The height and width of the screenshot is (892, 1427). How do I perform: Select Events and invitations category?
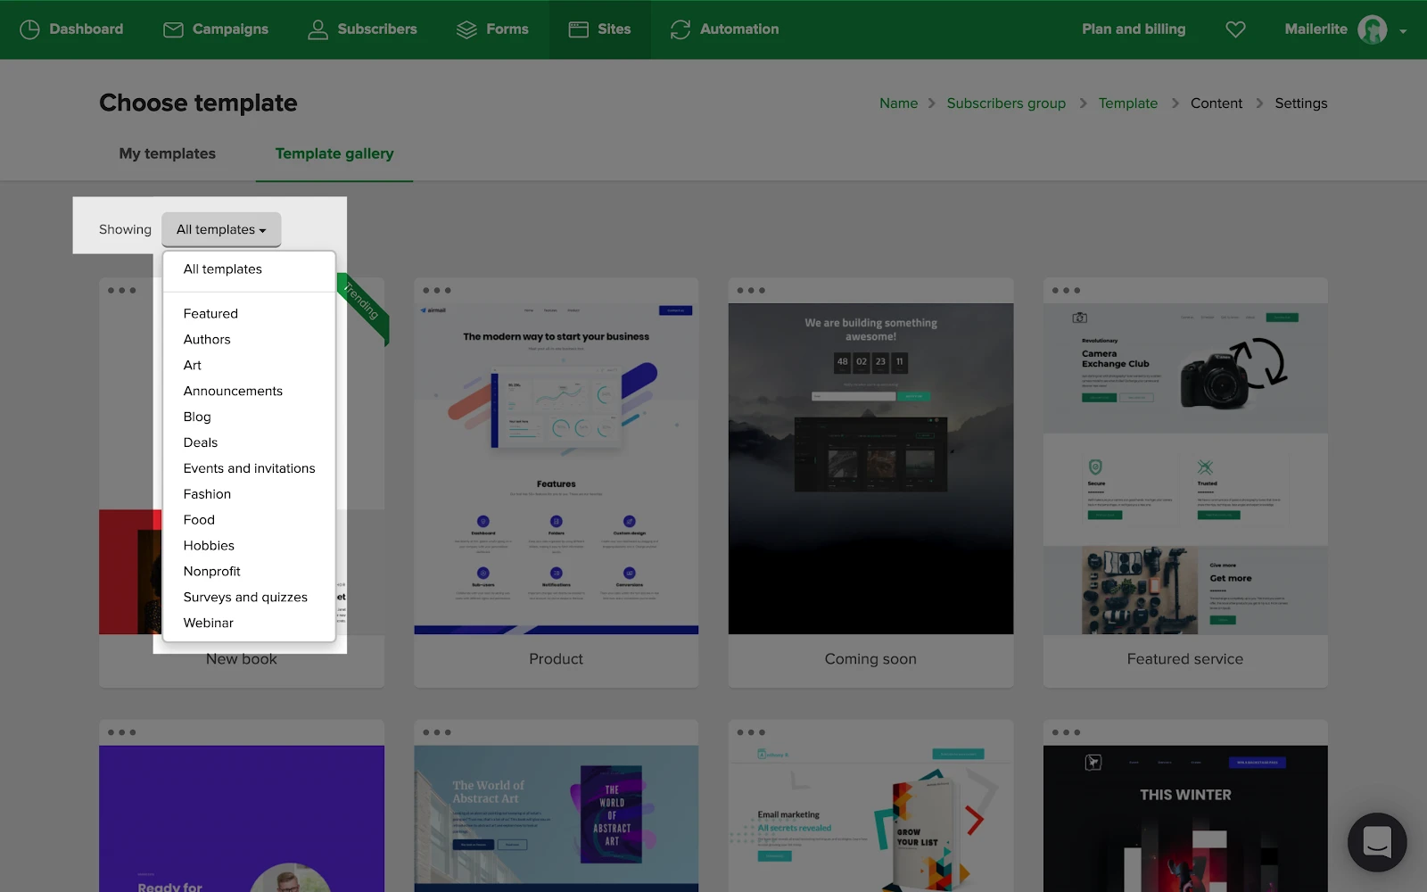249,468
